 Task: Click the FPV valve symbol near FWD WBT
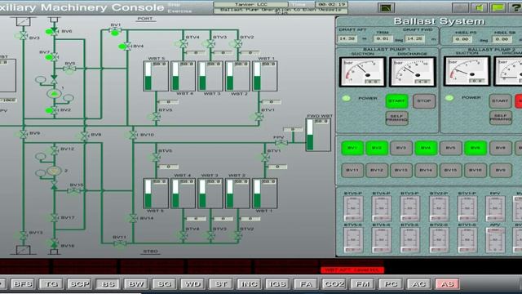[x=281, y=143]
